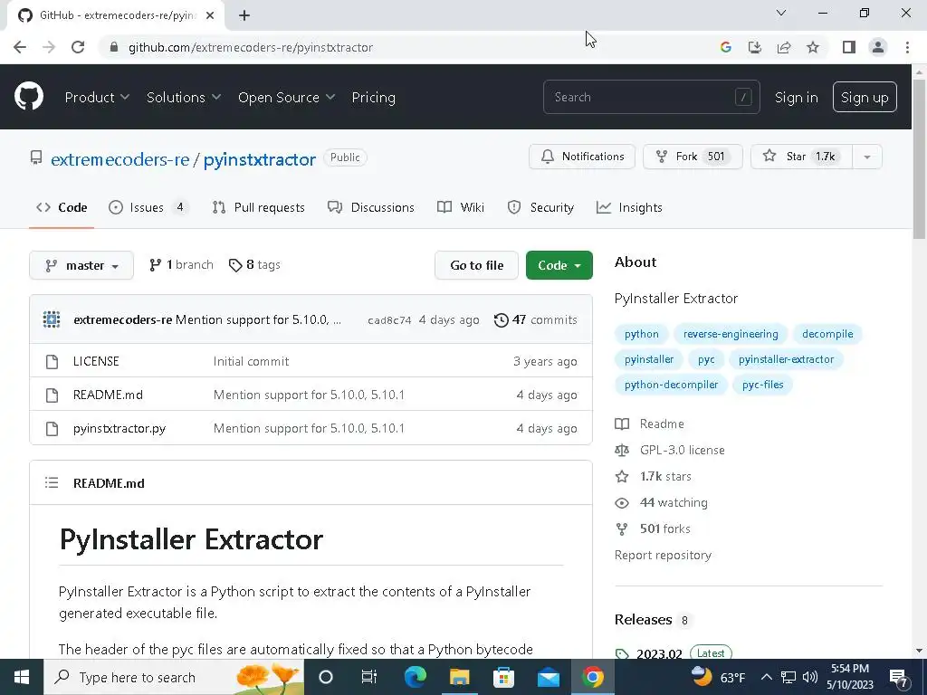Viewport: 927px width, 695px height.
Task: Open Cortana circle on taskbar
Action: [x=326, y=677]
